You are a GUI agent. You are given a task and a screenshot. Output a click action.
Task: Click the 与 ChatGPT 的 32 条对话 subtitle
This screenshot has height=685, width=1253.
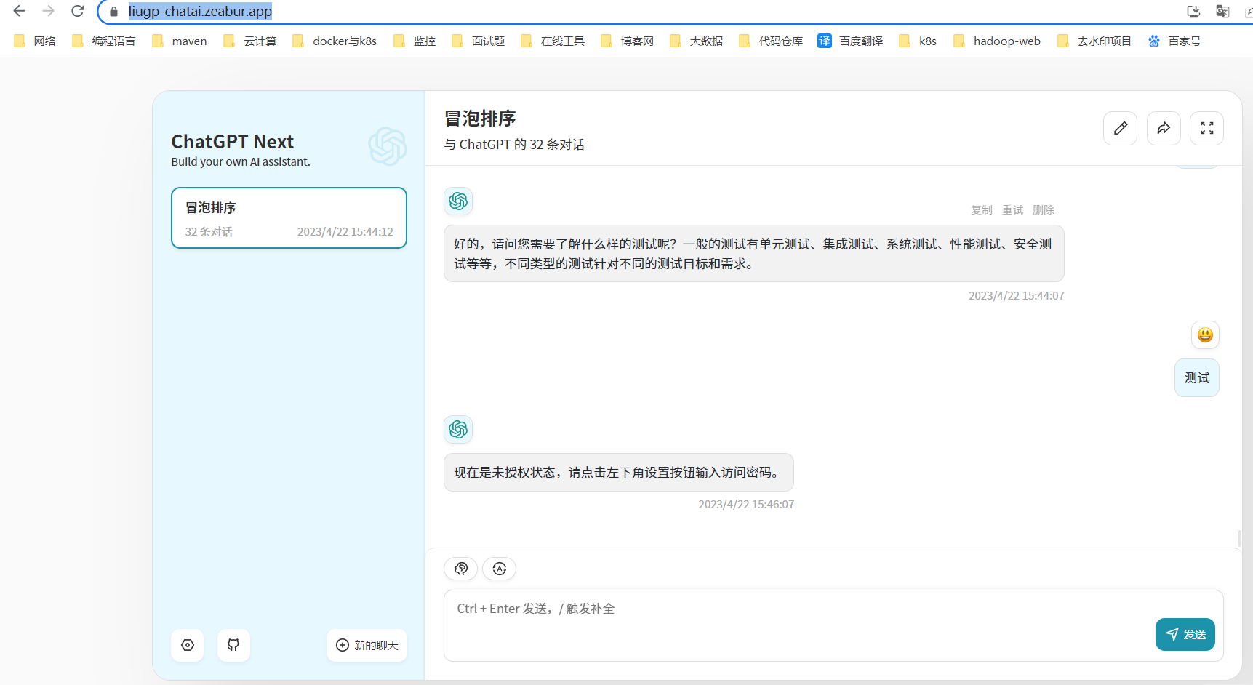[514, 145]
